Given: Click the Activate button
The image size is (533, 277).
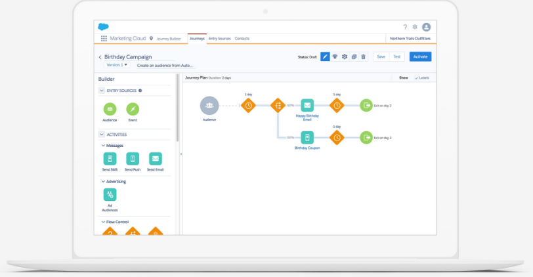Looking at the screenshot, I should 420,57.
